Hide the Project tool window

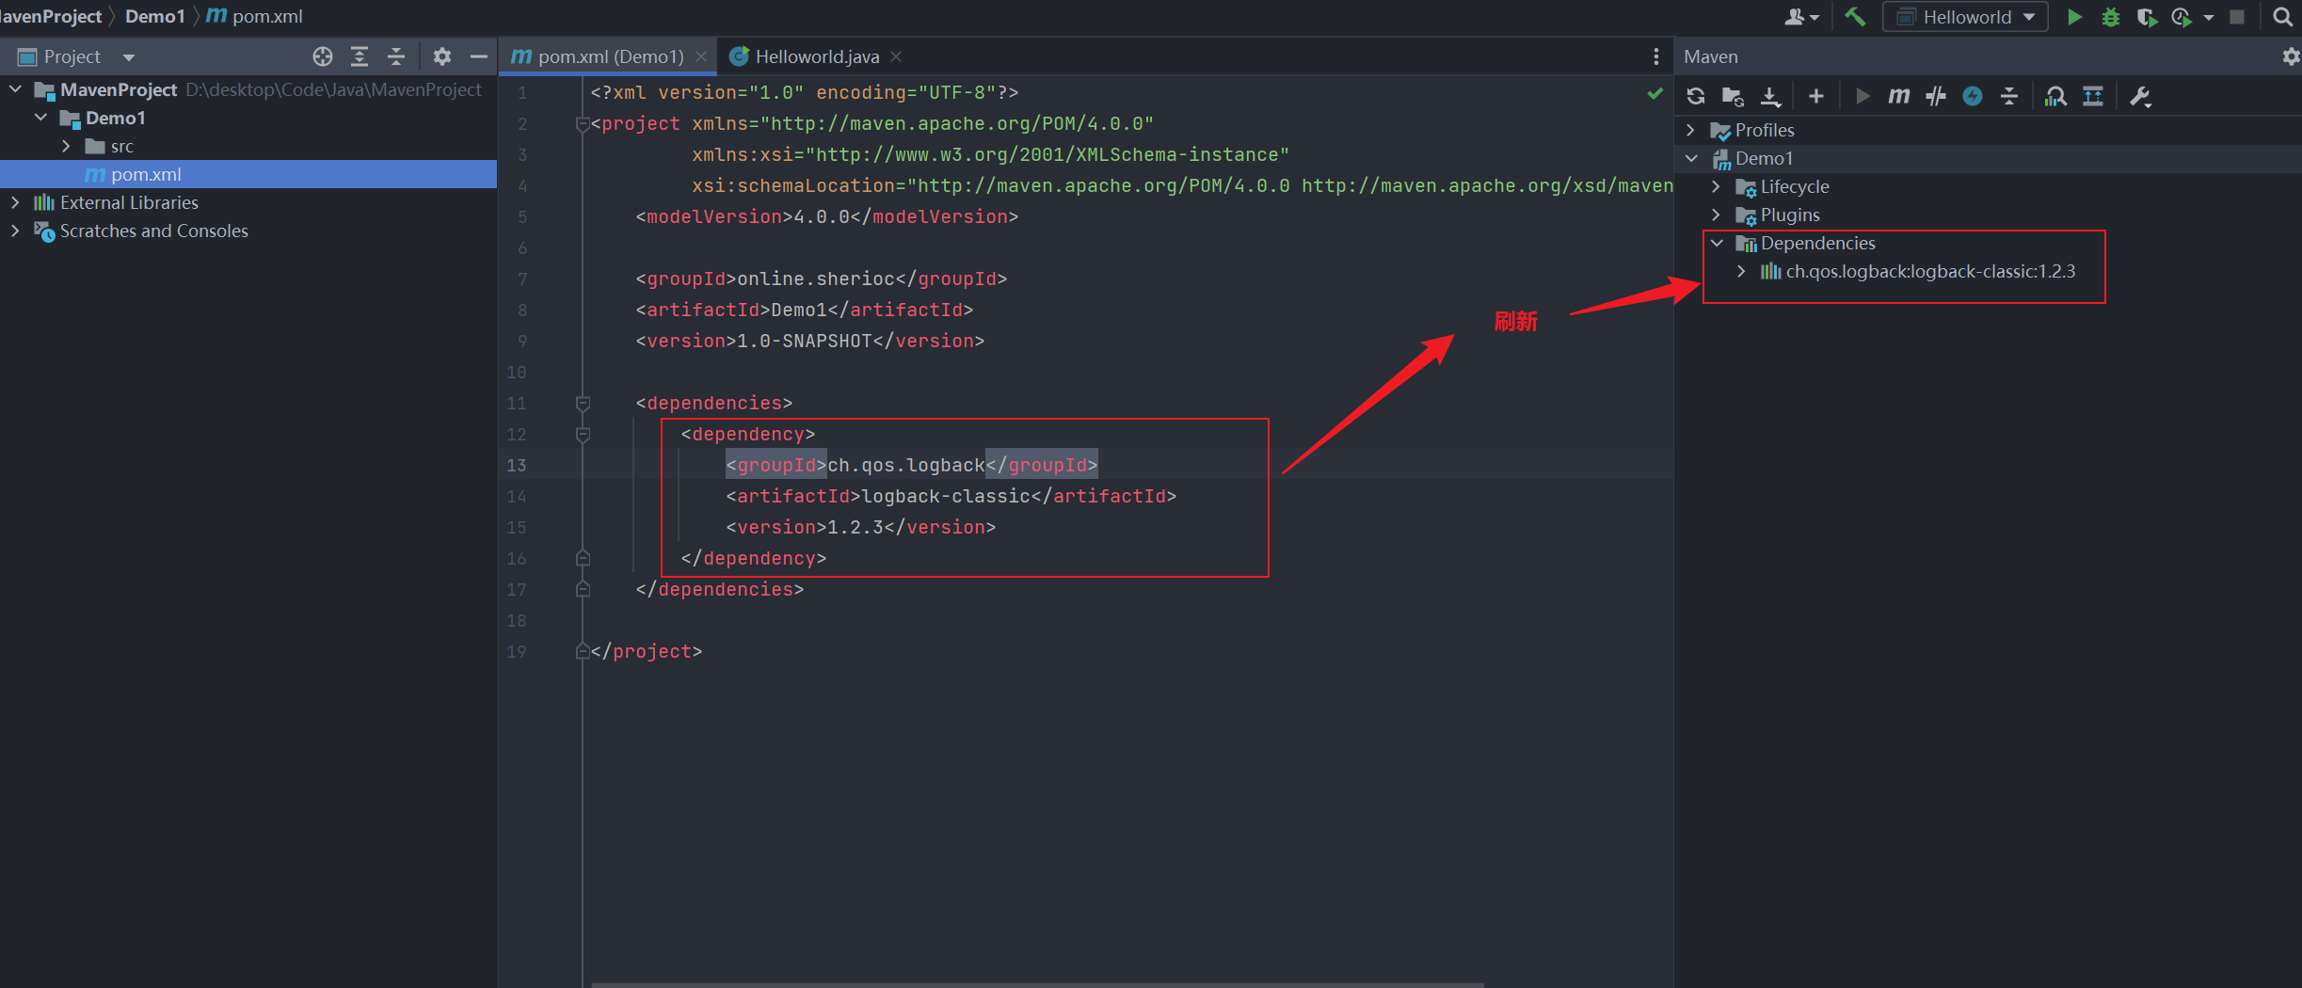tap(479, 56)
